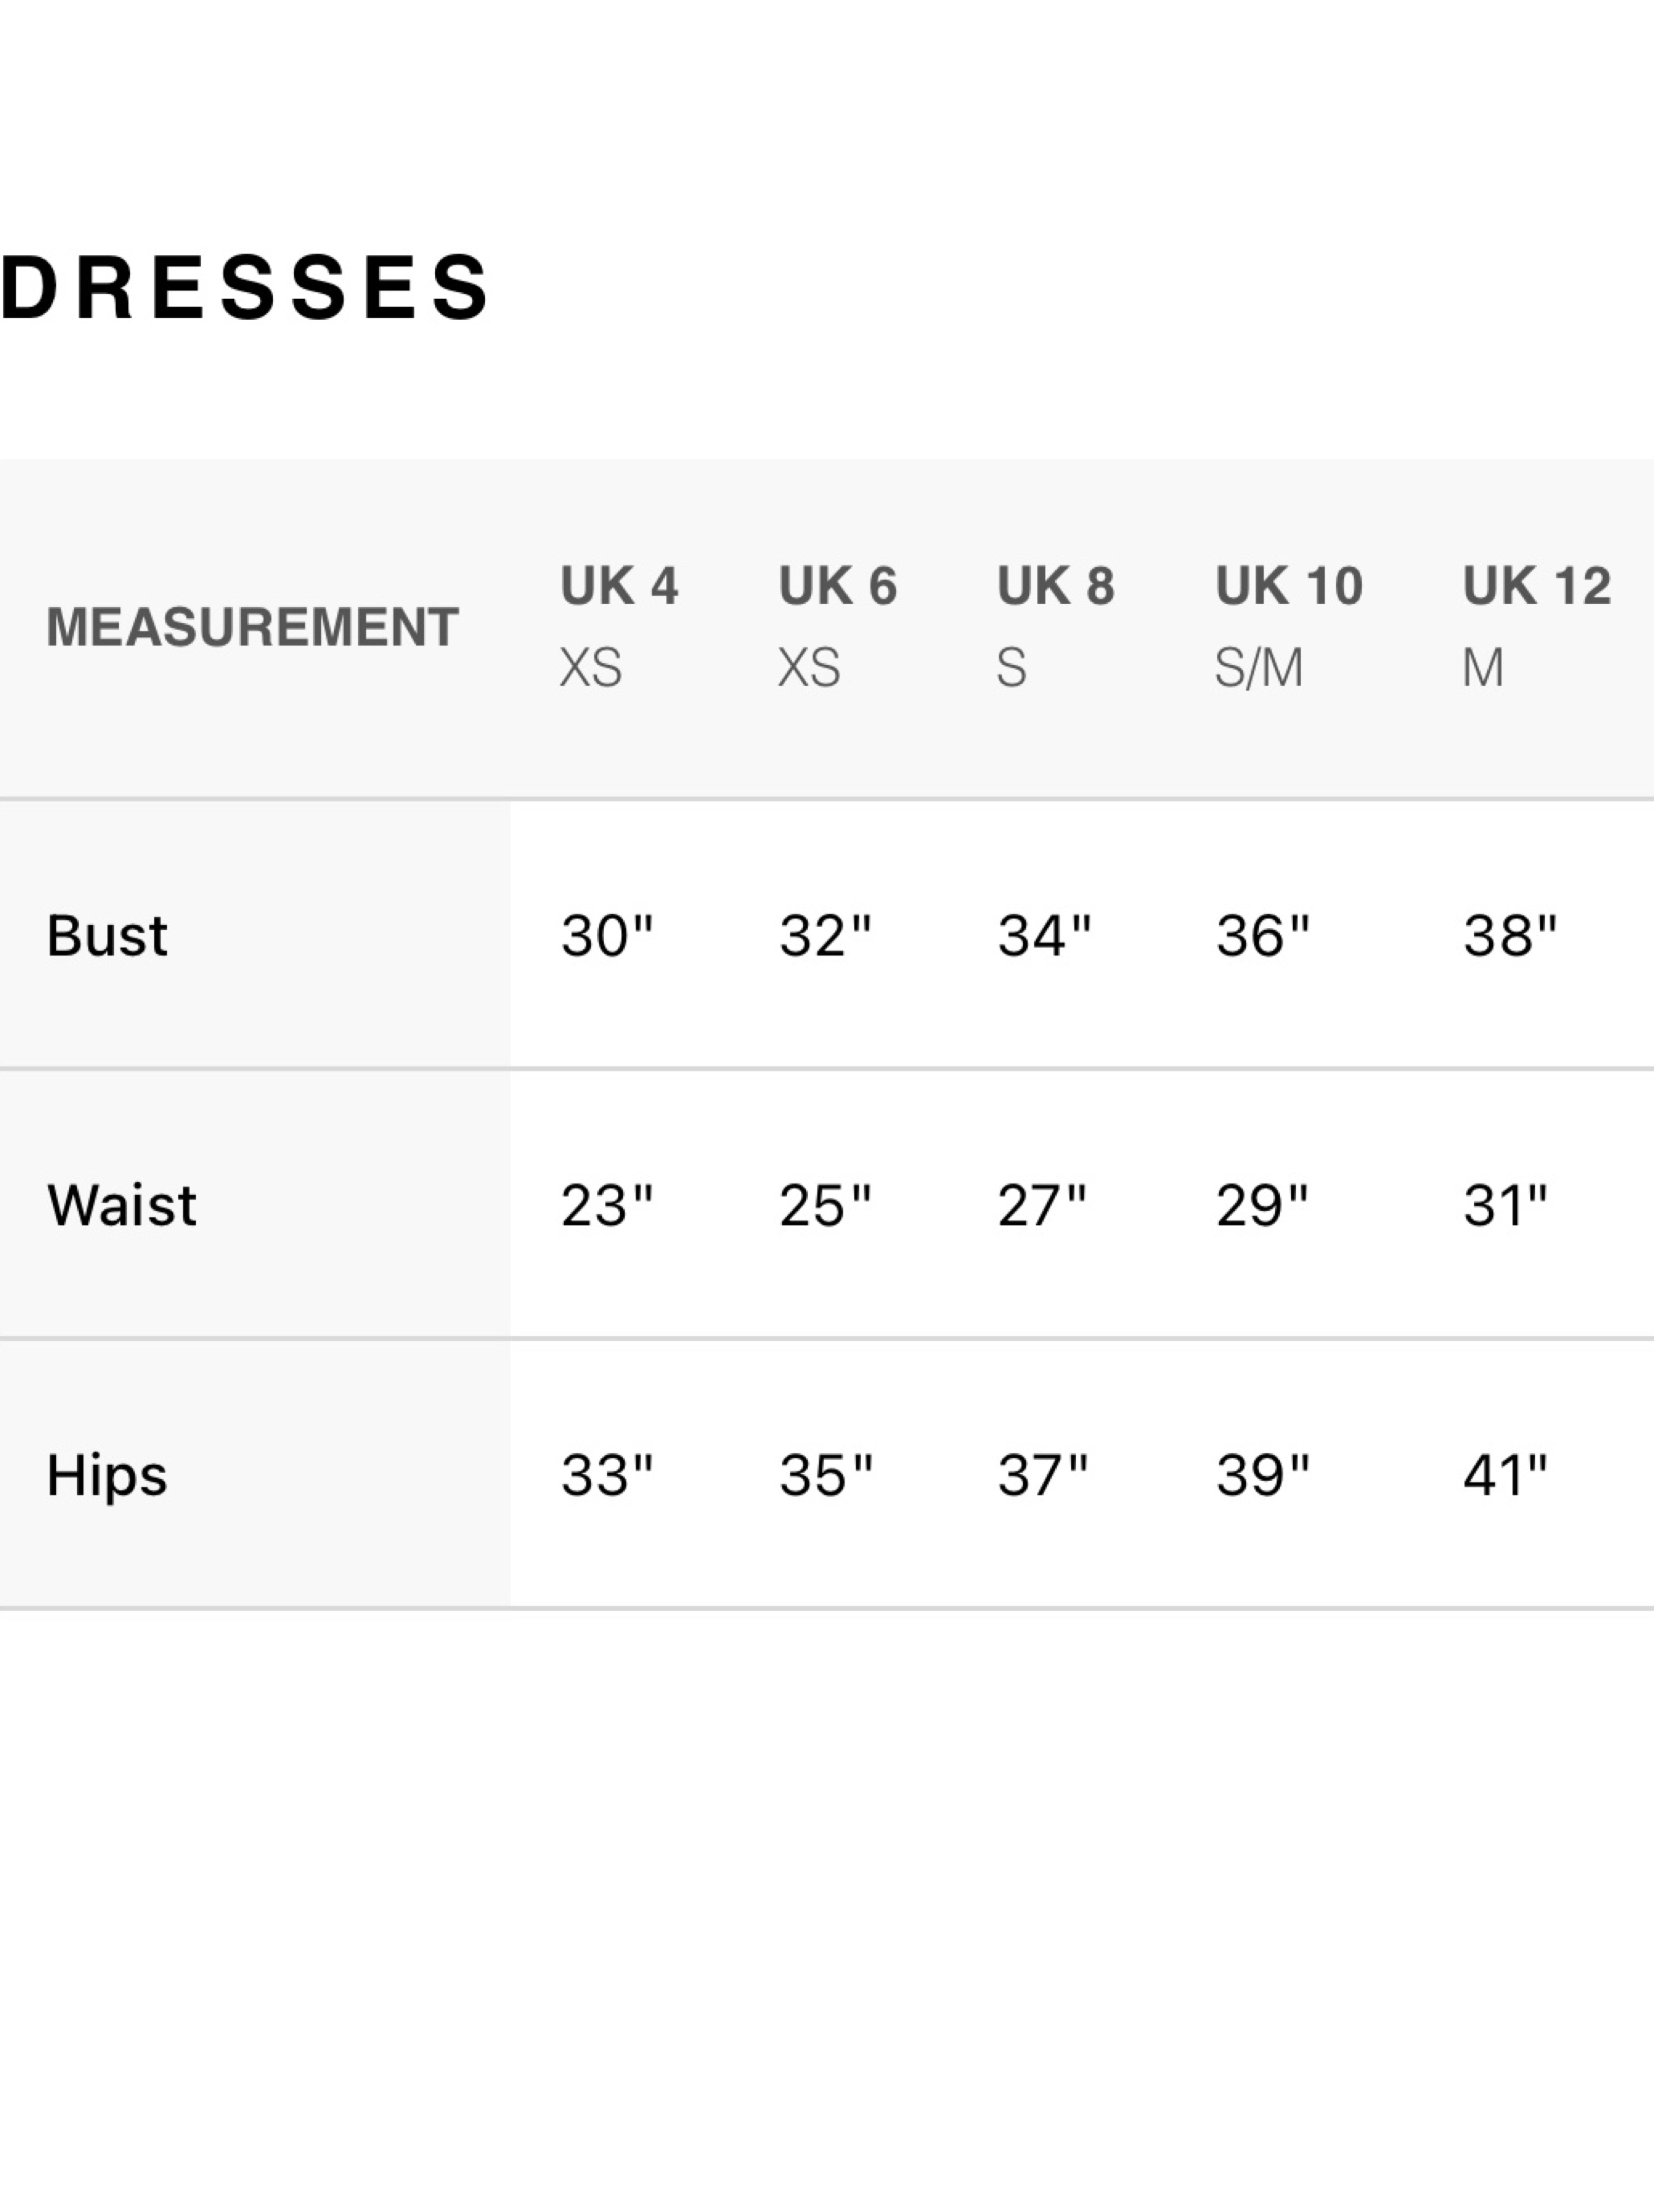Image resolution: width=1654 pixels, height=2212 pixels.
Task: Select the 34" bust measurement cell
Action: coord(1044,936)
